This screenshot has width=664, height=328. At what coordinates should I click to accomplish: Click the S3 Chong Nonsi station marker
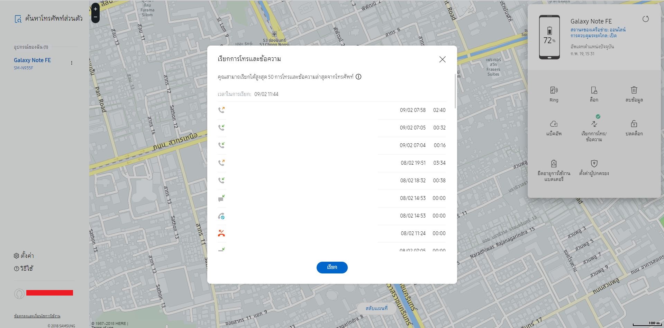(x=274, y=34)
